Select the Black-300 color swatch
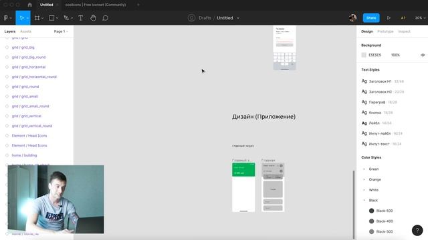The width and height of the screenshot is (428, 240). pyautogui.click(x=372, y=231)
